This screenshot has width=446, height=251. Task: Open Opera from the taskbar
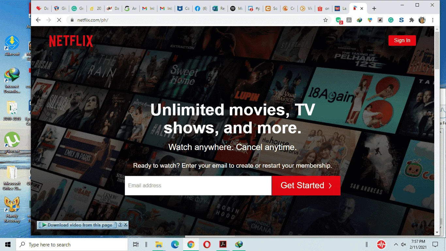point(207,244)
